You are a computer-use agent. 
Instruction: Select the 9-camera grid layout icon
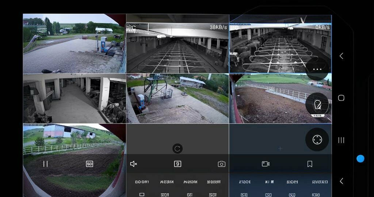click(x=178, y=164)
